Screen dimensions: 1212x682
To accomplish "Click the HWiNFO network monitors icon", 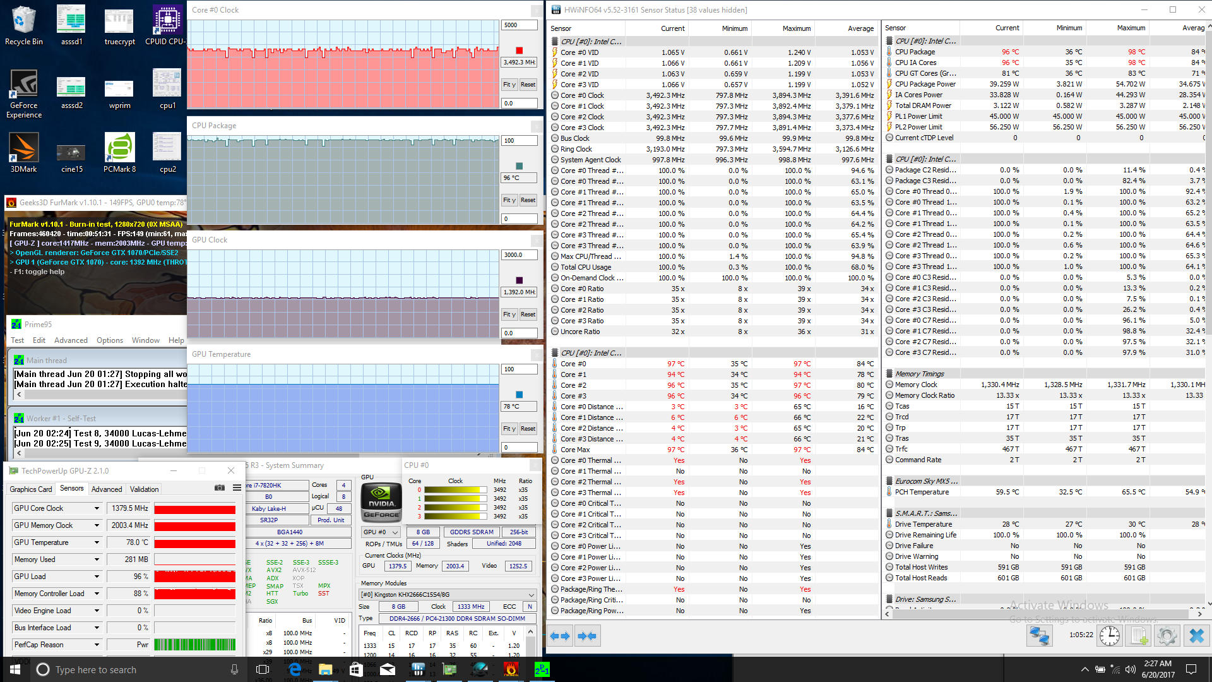I will tap(1039, 636).
